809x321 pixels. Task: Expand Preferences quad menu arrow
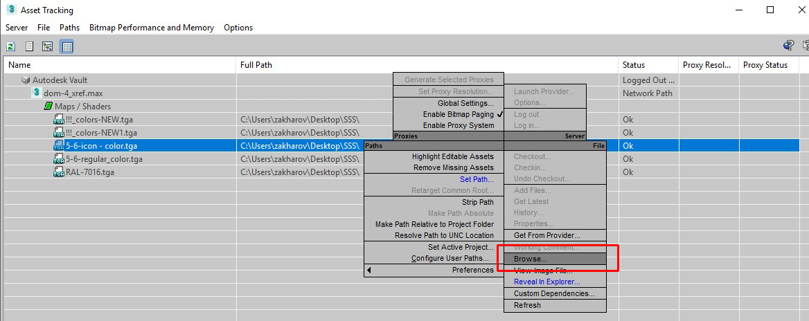click(x=368, y=270)
